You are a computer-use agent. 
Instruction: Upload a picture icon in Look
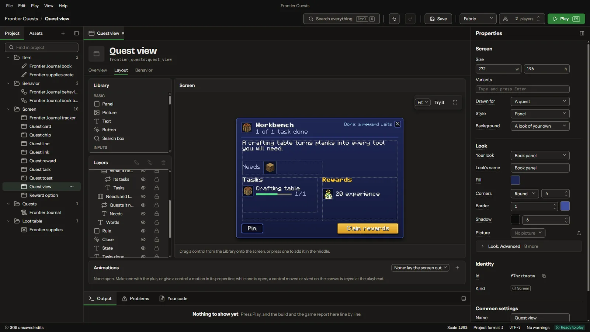(x=579, y=233)
